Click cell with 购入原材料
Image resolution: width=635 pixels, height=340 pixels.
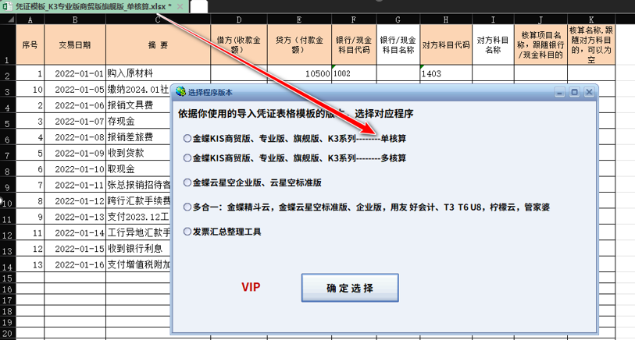click(x=158, y=73)
